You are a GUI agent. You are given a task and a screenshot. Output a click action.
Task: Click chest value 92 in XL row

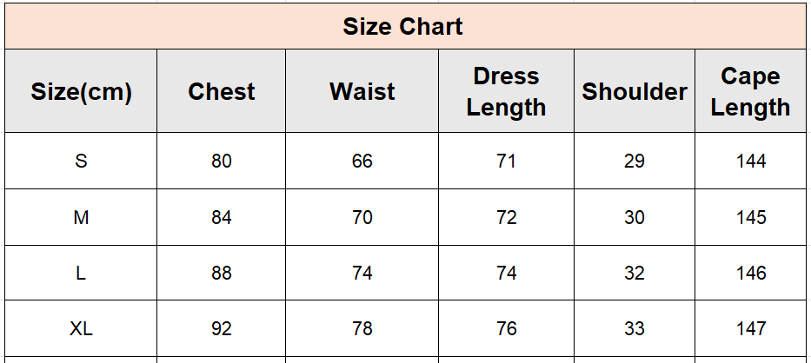coord(222,328)
